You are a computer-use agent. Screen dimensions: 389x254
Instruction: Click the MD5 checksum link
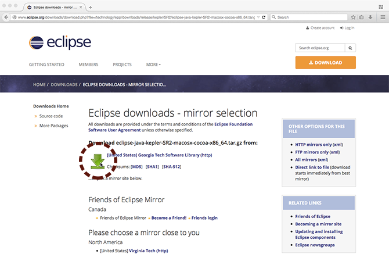pos(136,167)
